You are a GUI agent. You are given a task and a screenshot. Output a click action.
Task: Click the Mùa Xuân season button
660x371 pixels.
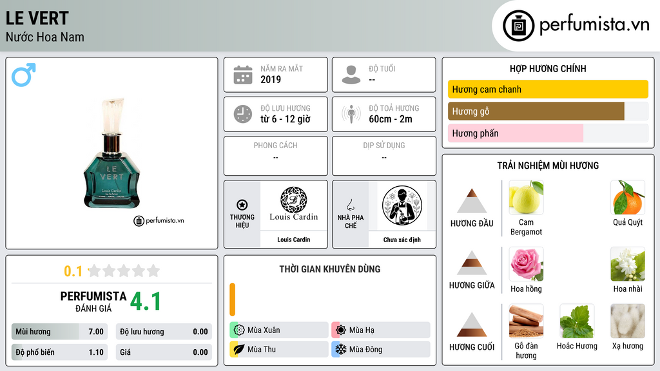[x=279, y=330]
